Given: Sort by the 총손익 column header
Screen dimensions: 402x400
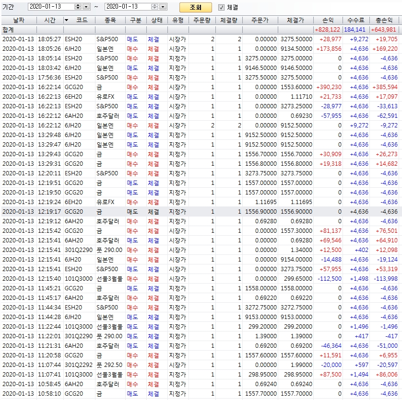Looking at the screenshot, I should [384, 20].
